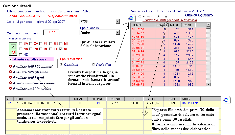Image resolution: width=235 pixels, height=135 pixels.
Task: Select Periodica statistic type
Action: (93, 64)
